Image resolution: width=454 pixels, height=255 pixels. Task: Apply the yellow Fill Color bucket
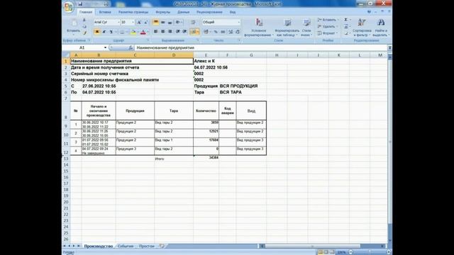(x=133, y=32)
